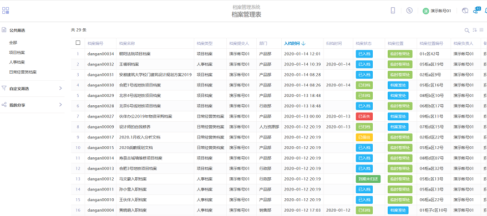Sort by the 档案提交人 column header
Viewport: 487px width, 216px height.
pos(239,43)
